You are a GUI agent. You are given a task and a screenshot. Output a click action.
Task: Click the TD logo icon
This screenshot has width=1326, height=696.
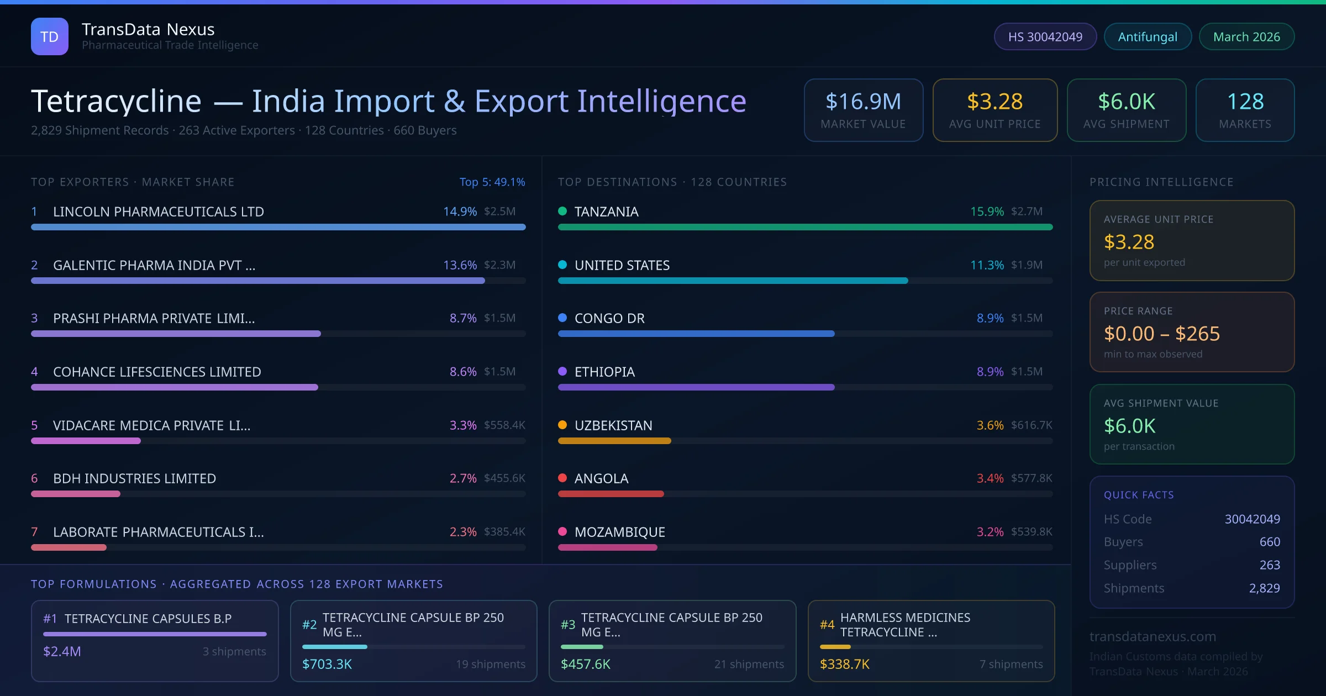(x=50, y=36)
